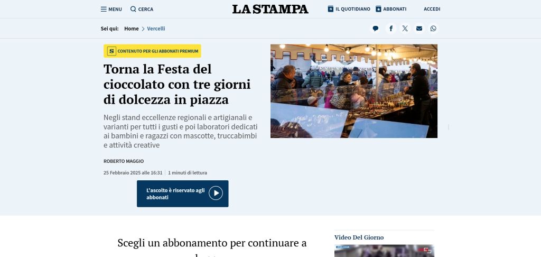541x257 pixels.
Task: Open the Video Del Giorno thumbnail
Action: 385,251
